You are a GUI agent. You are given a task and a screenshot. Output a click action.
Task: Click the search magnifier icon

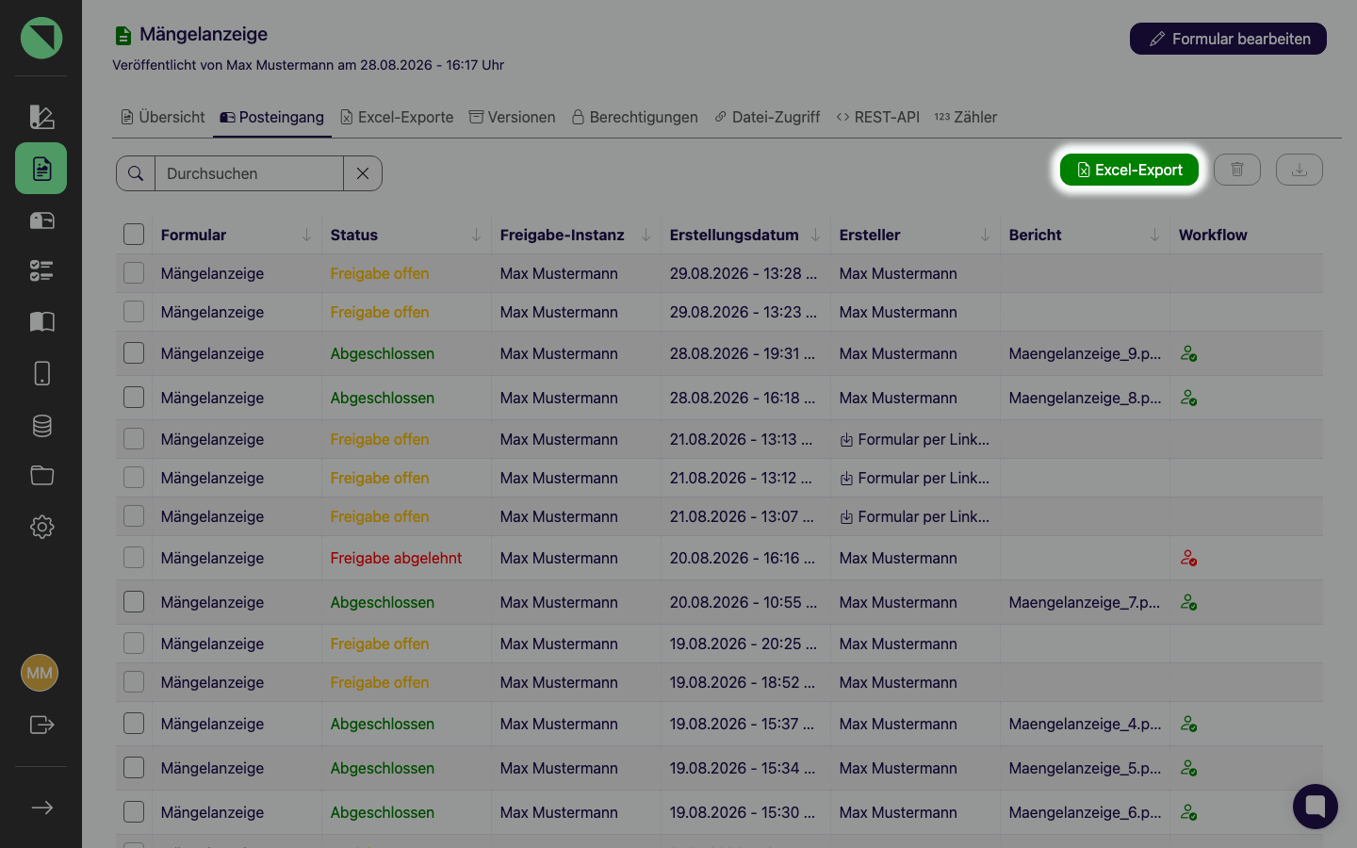(136, 173)
